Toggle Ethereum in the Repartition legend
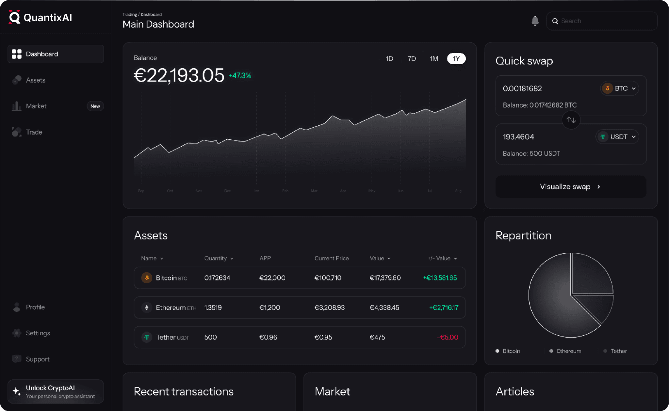Viewport: 669px width, 411px height. tap(566, 351)
